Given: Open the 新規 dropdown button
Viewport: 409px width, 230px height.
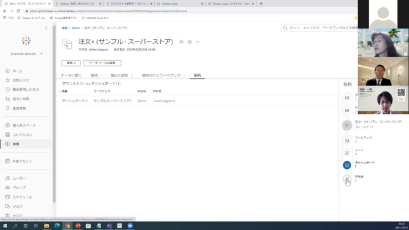Looking at the screenshot, I should [71, 63].
